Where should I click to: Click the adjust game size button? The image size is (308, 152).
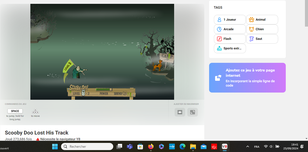pyautogui.click(x=180, y=112)
